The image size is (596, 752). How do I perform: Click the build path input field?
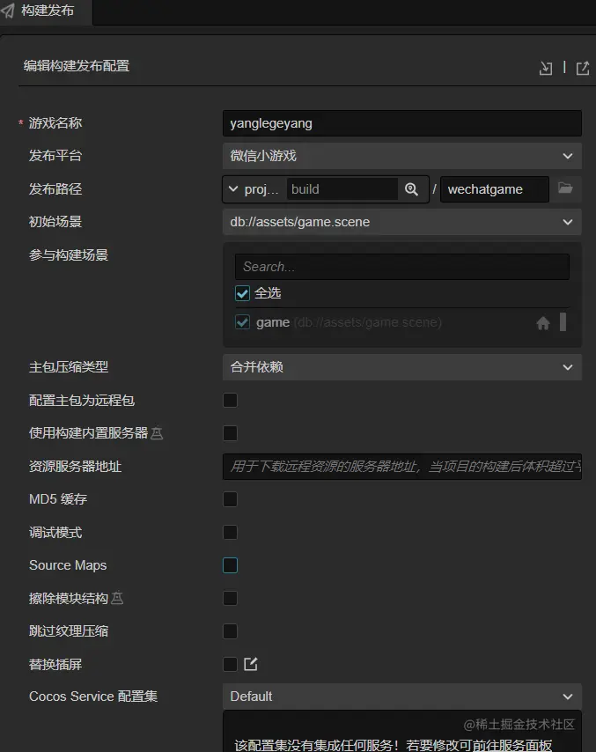click(342, 189)
